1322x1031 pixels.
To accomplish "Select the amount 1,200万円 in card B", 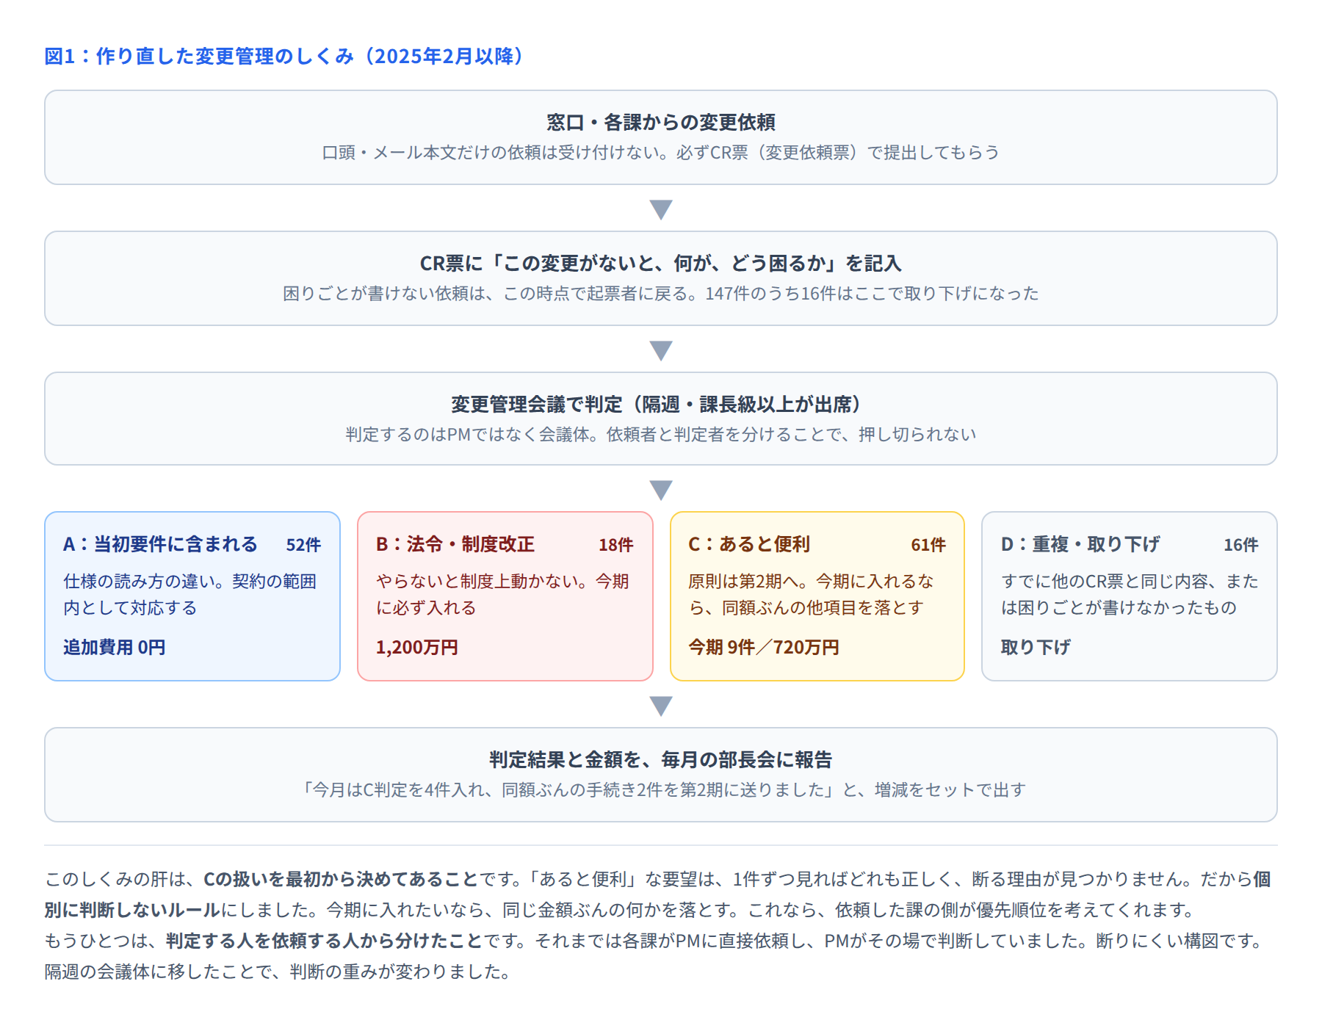I will pos(417,647).
